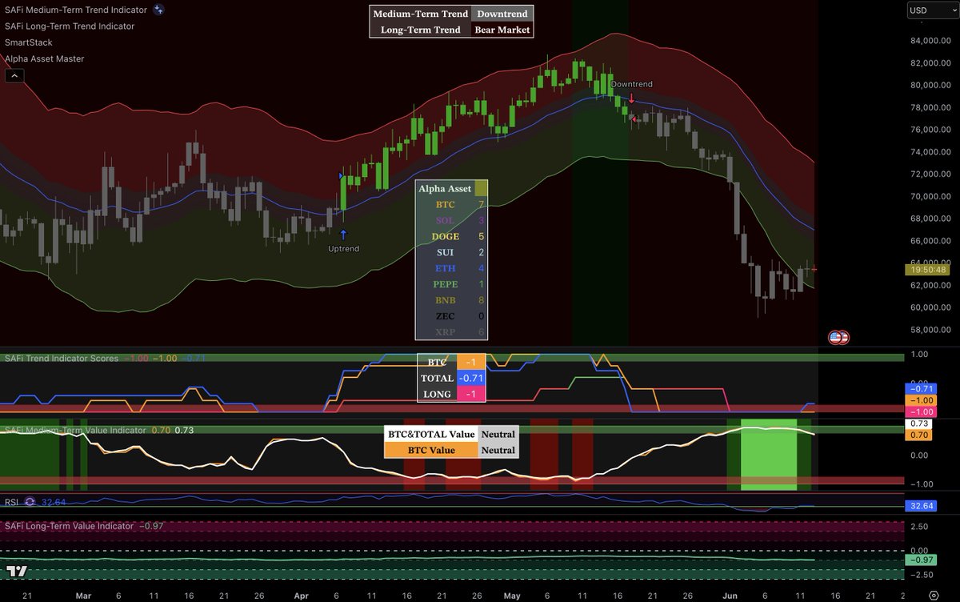Click the purple RSI indicator icon
This screenshot has width=960, height=602.
[30, 502]
